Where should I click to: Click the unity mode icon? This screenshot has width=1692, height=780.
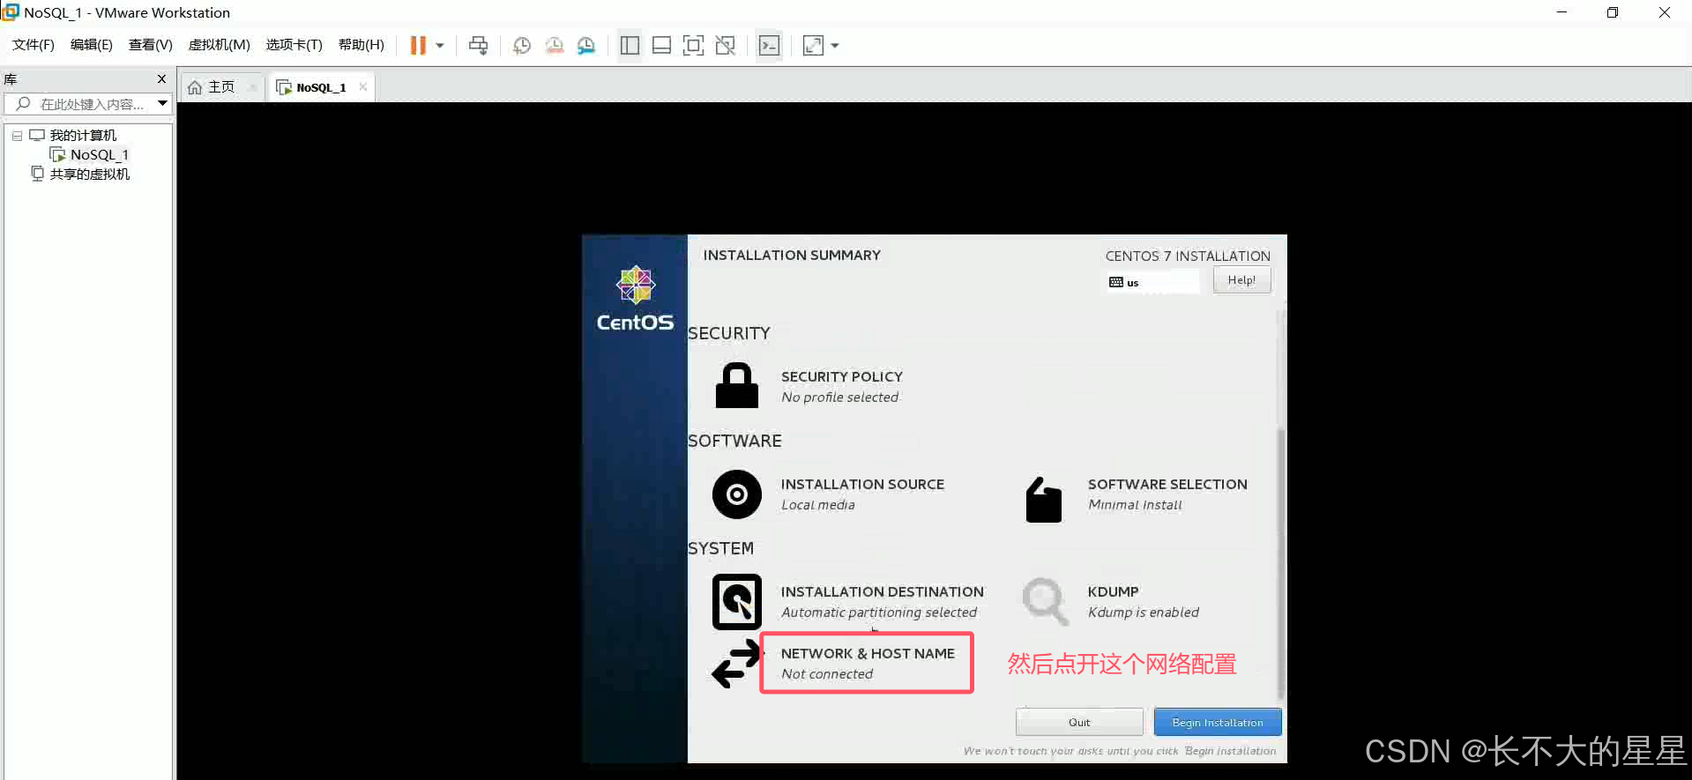tap(725, 45)
